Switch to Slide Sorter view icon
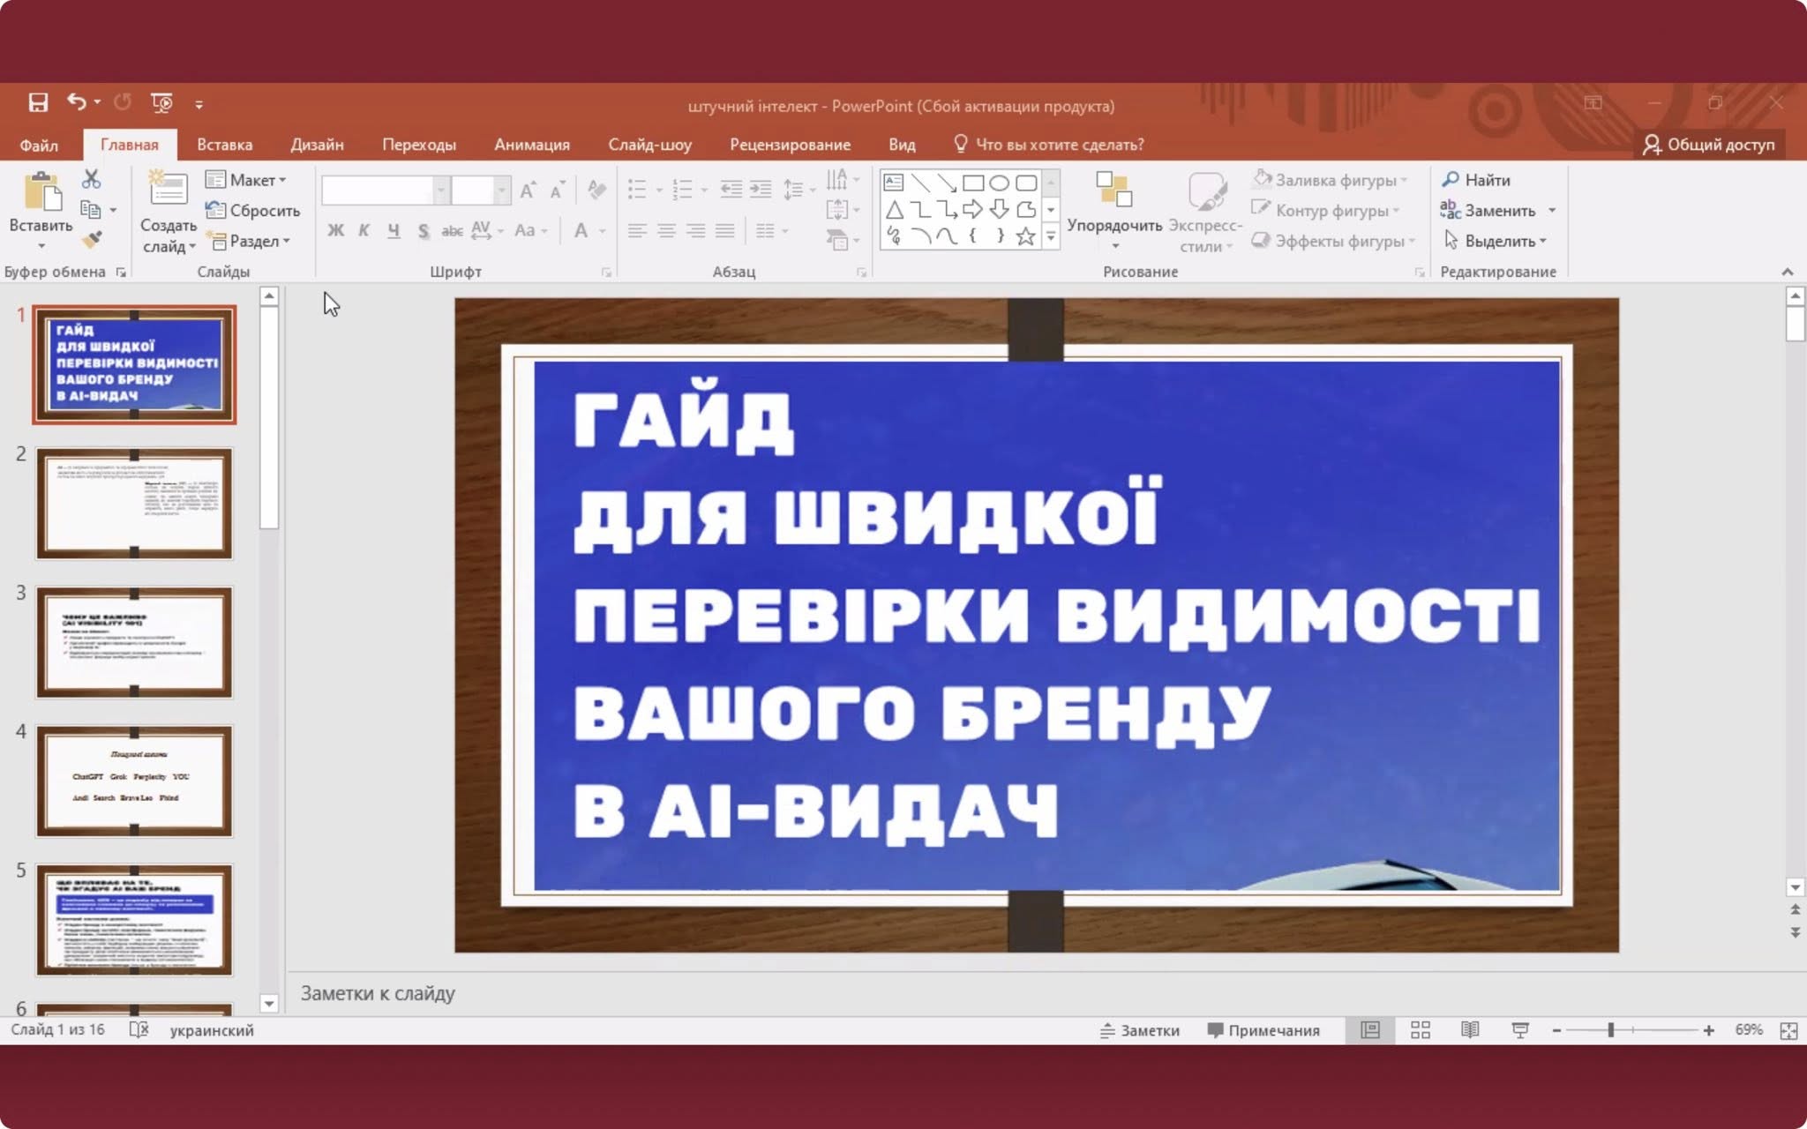The height and width of the screenshot is (1129, 1807). [1420, 1030]
